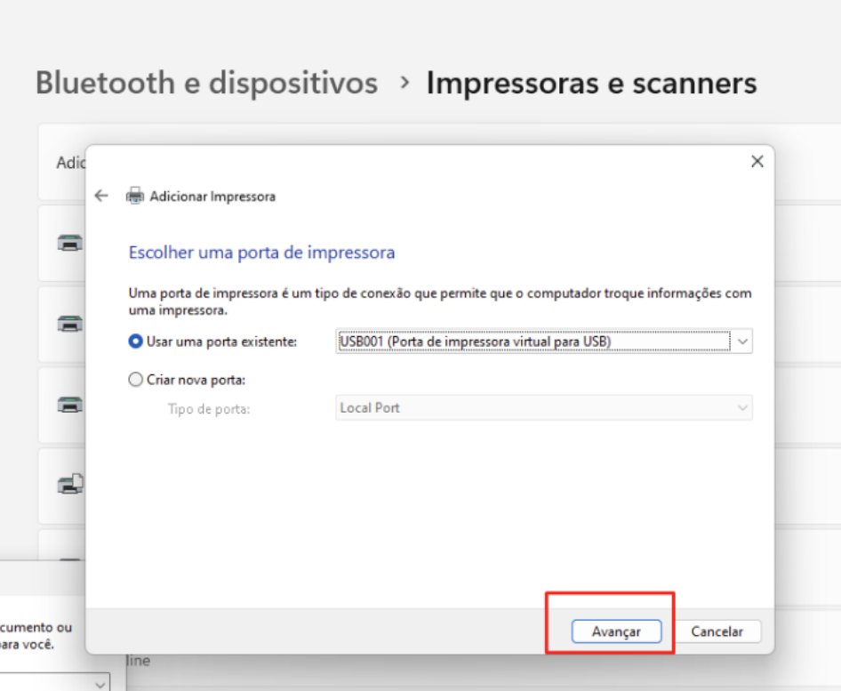Go to 'Bluetooth e dispositivos' breadcrumb
Image resolution: width=841 pixels, height=691 pixels.
click(x=206, y=84)
